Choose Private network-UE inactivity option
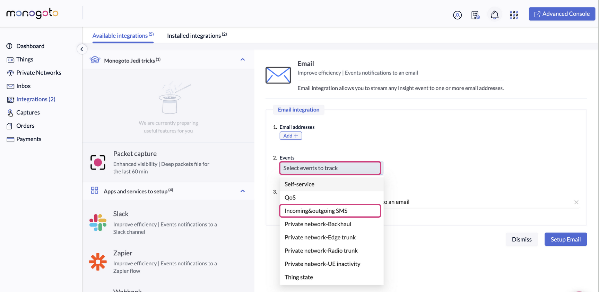This screenshot has height=292, width=599. [322, 264]
